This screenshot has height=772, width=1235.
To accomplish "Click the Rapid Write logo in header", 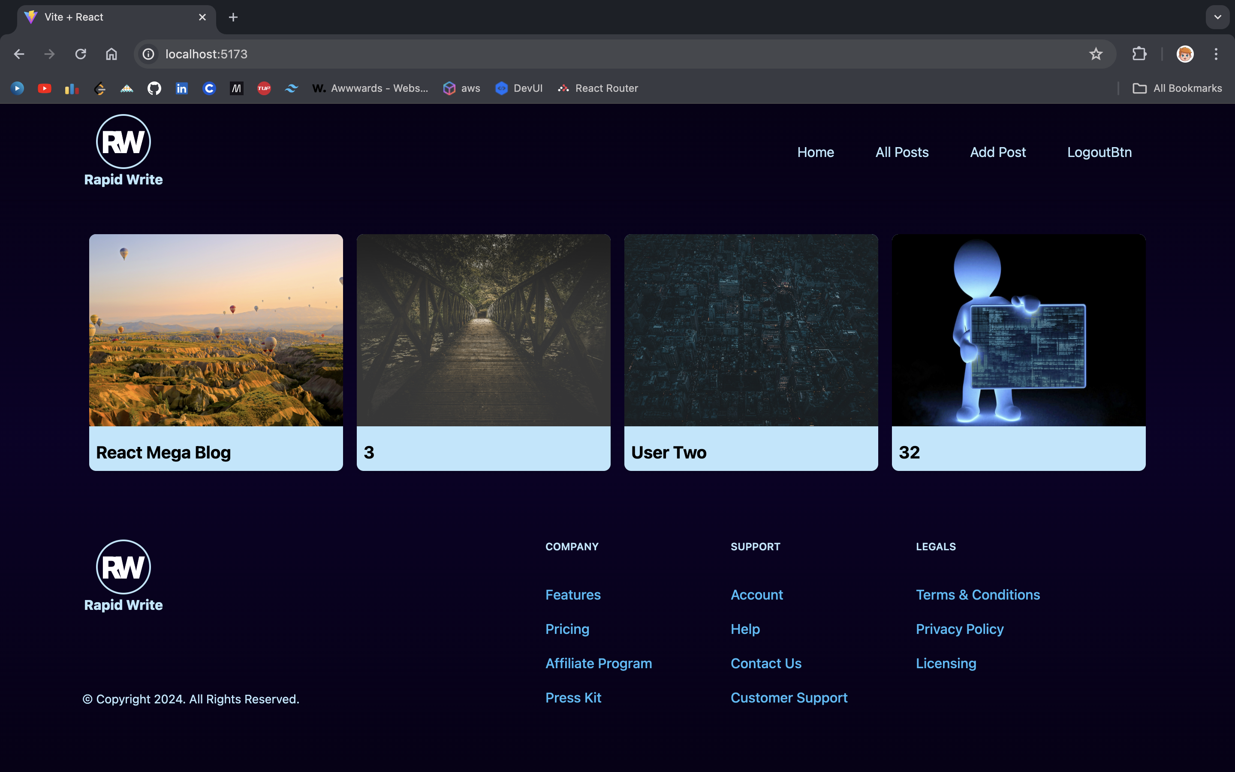I will point(123,150).
